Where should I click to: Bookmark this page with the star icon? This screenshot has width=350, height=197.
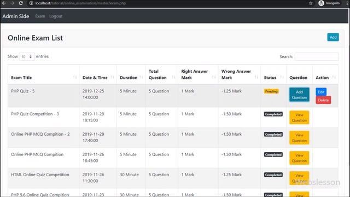311,3
